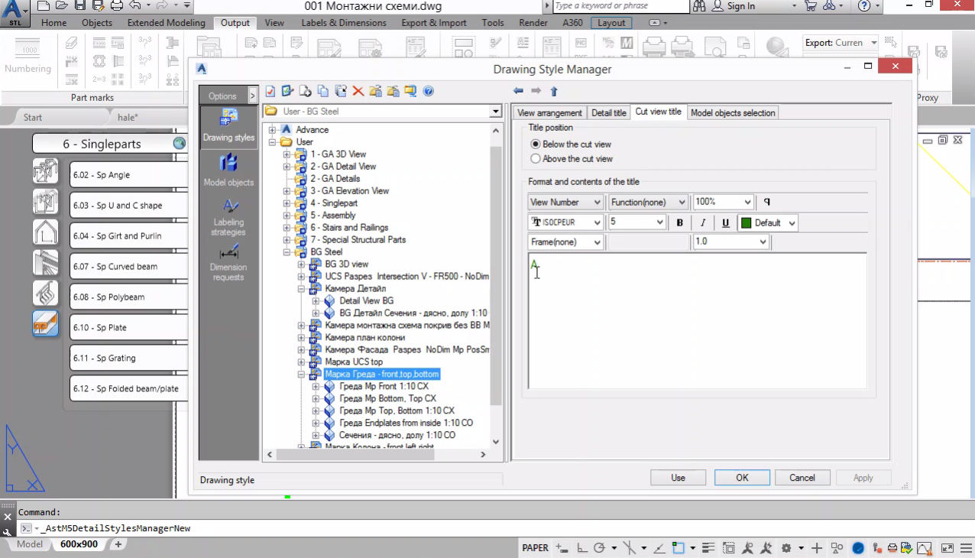Image resolution: width=975 pixels, height=558 pixels.
Task: Click the PAPER space toggle in status bar
Action: pyautogui.click(x=535, y=548)
